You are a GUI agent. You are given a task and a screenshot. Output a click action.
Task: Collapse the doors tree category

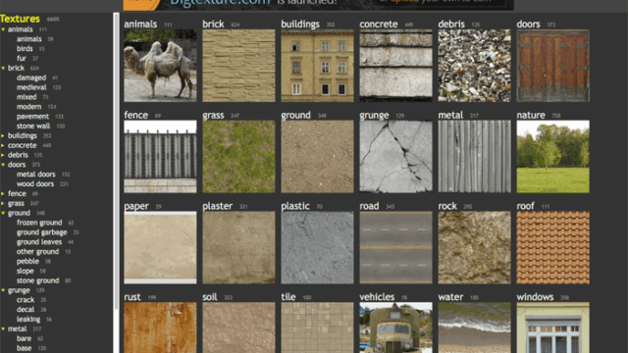point(3,165)
